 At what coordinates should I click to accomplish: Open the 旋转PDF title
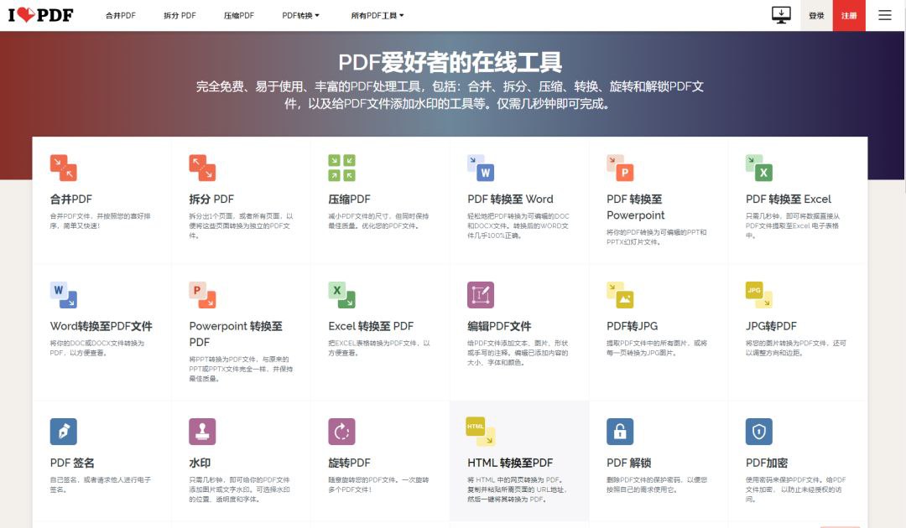coord(350,463)
